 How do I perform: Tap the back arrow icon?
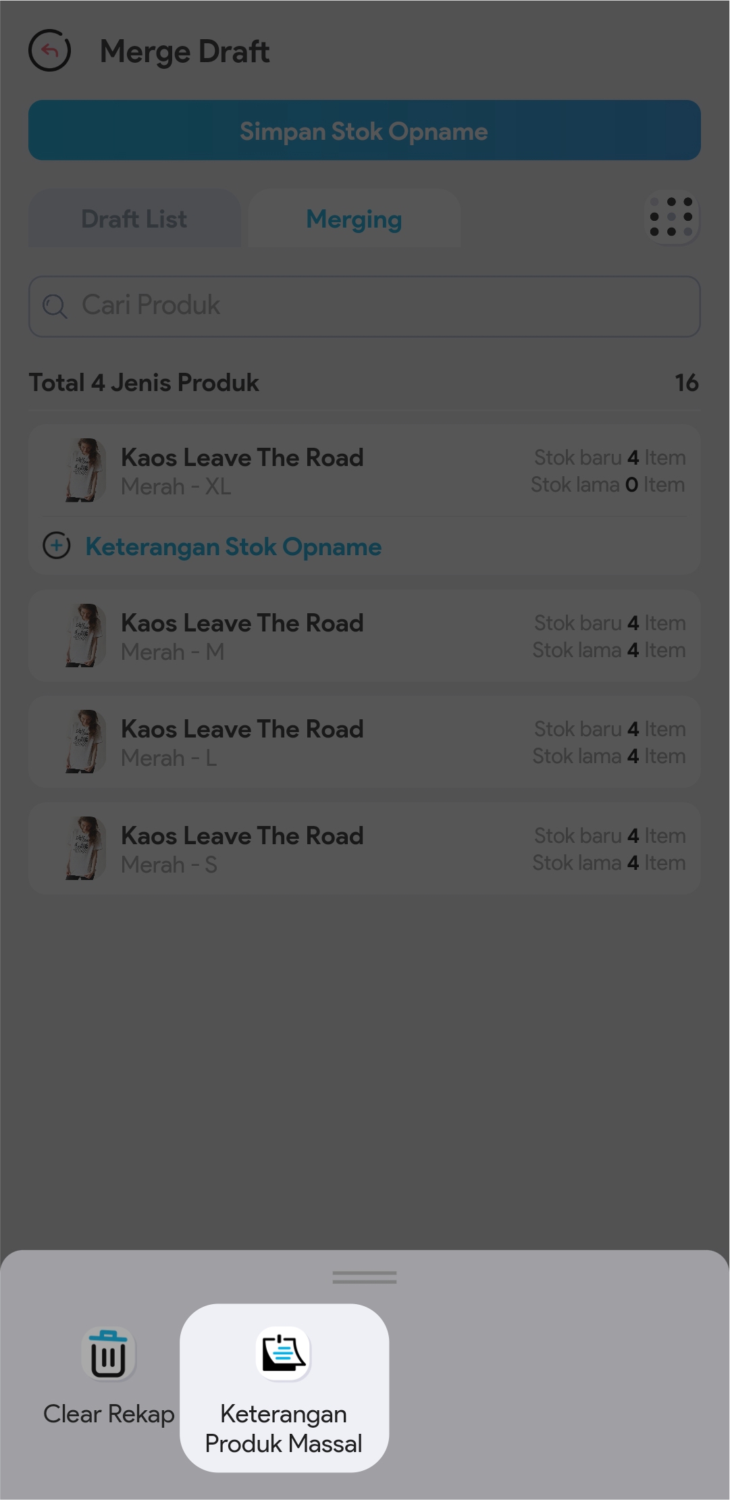point(50,51)
